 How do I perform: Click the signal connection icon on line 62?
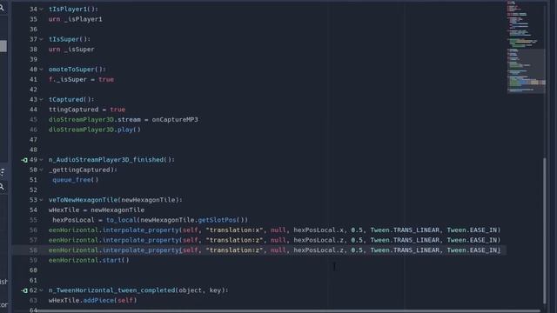click(24, 290)
